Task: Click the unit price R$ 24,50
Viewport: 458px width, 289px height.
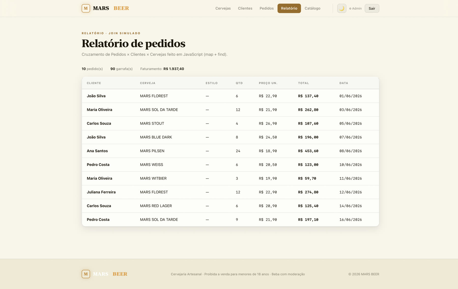Action: point(268,137)
